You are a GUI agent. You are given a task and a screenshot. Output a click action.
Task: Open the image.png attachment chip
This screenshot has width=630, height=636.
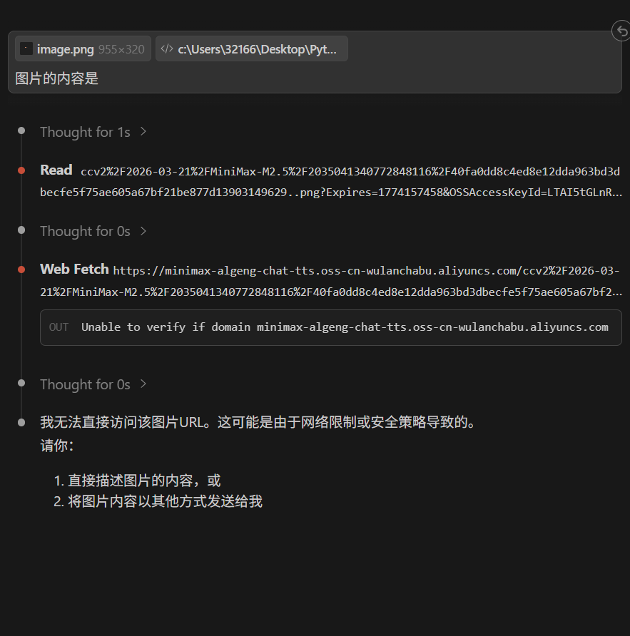click(83, 48)
